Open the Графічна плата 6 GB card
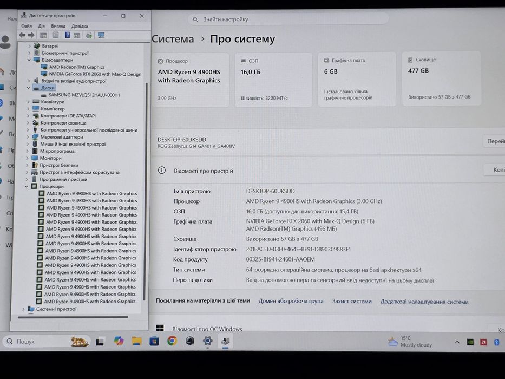 (357, 79)
